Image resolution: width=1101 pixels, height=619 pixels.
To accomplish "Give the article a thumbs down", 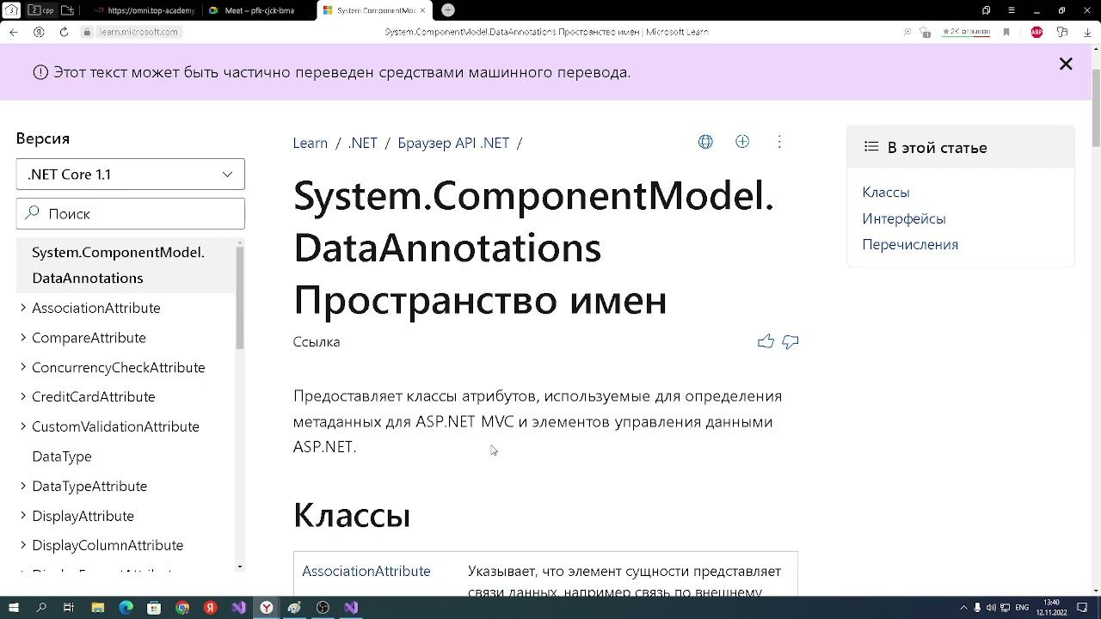I will point(790,342).
